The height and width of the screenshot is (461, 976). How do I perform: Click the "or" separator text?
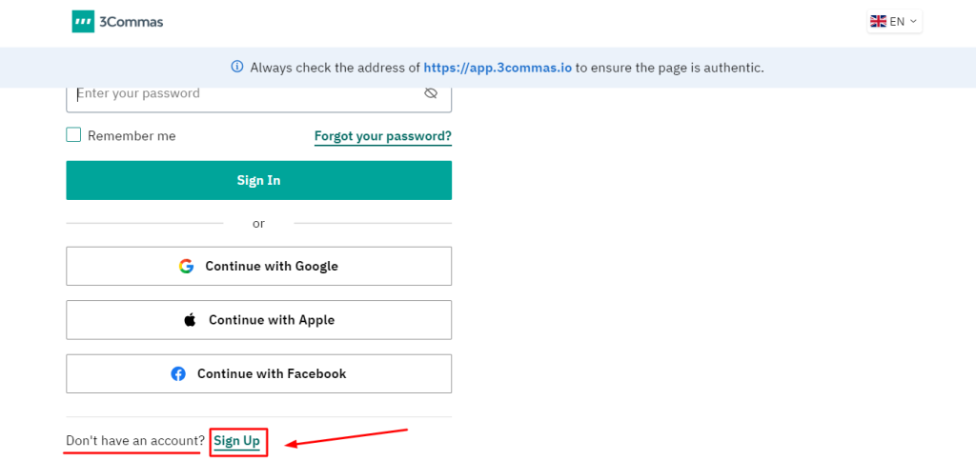[x=258, y=223]
